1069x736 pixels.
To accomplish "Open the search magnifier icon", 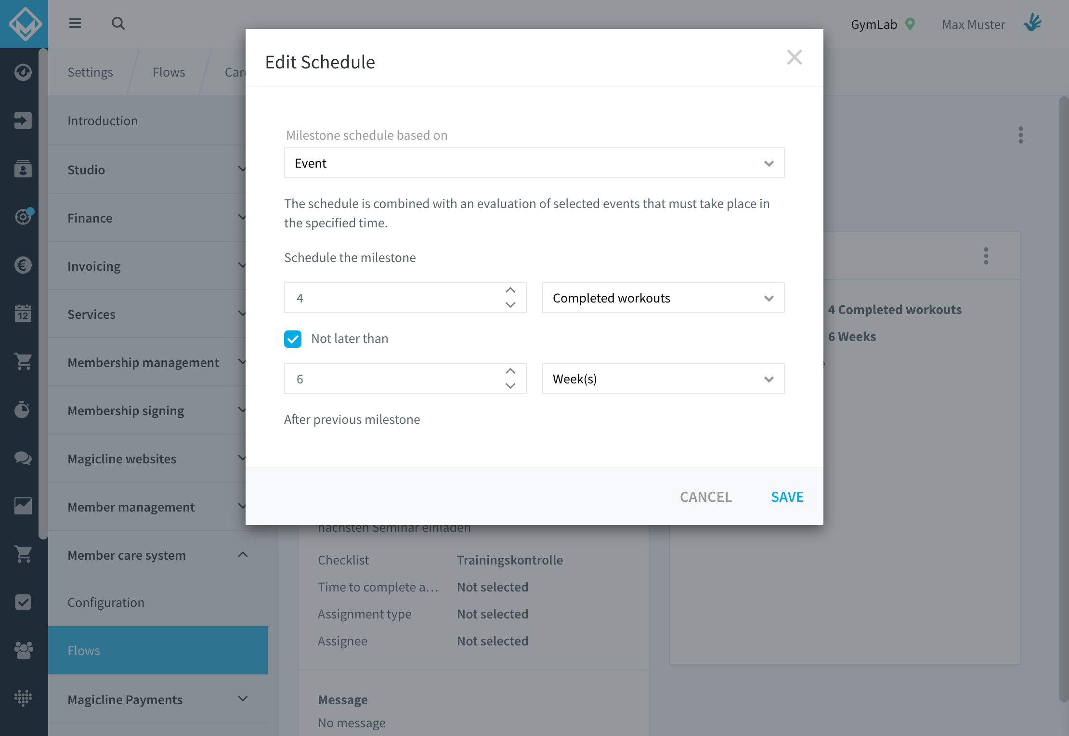I will pyautogui.click(x=118, y=23).
